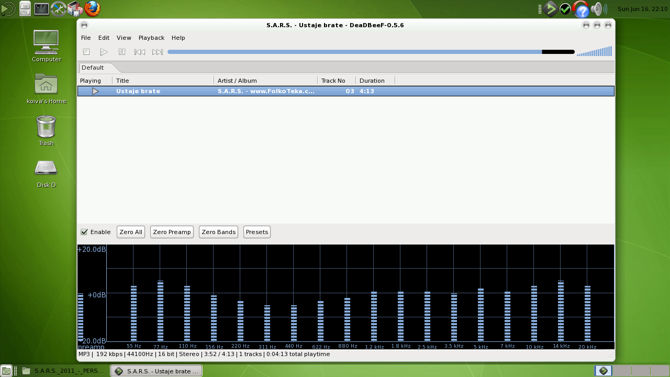This screenshot has height=377, width=670.
Task: Sort playlist by Duration column header
Action: point(375,81)
